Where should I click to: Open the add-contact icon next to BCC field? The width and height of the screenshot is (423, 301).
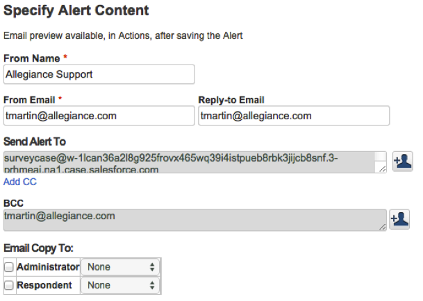pos(399,219)
